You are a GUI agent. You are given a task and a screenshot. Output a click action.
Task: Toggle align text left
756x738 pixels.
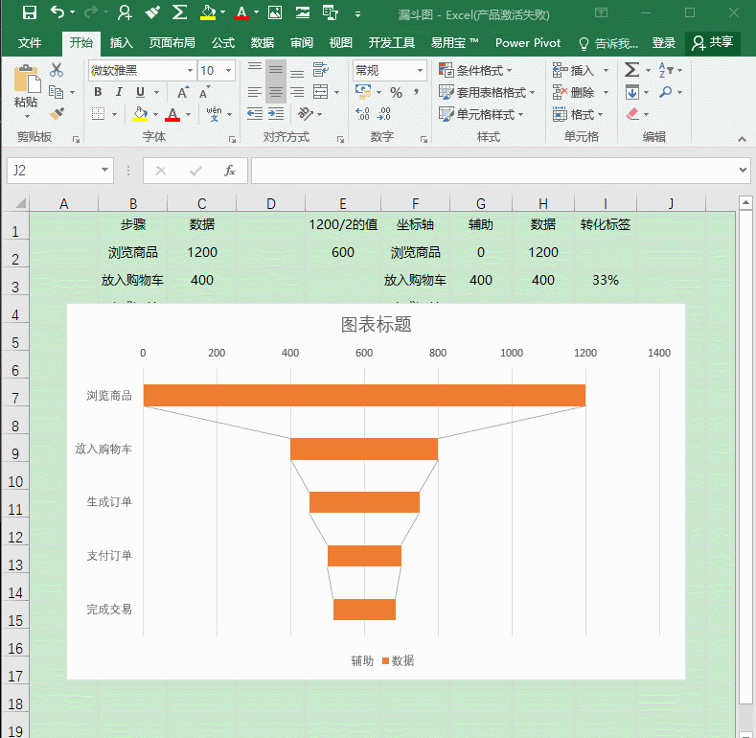[255, 92]
